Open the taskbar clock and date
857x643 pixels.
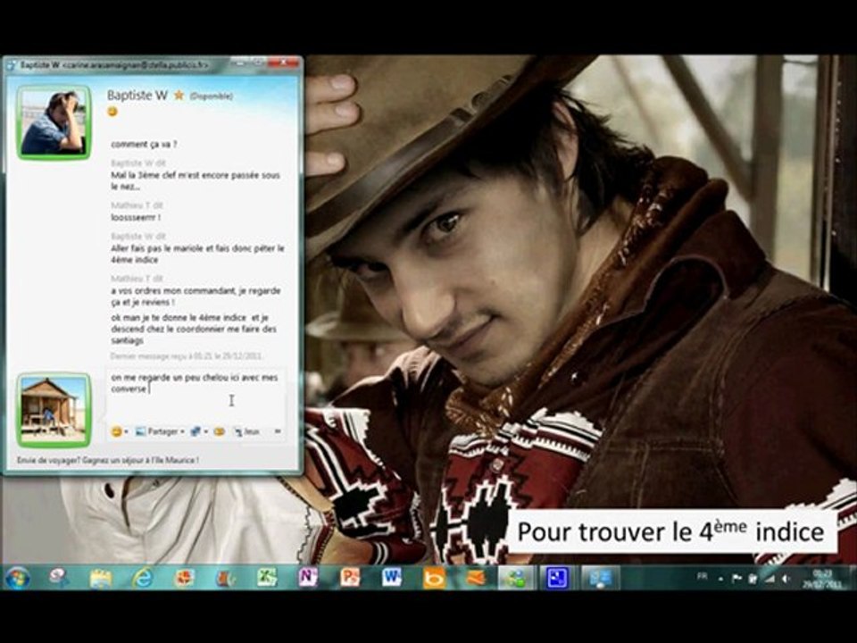(x=822, y=579)
